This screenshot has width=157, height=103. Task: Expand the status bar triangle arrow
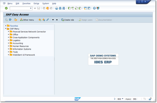[x=115, y=99]
